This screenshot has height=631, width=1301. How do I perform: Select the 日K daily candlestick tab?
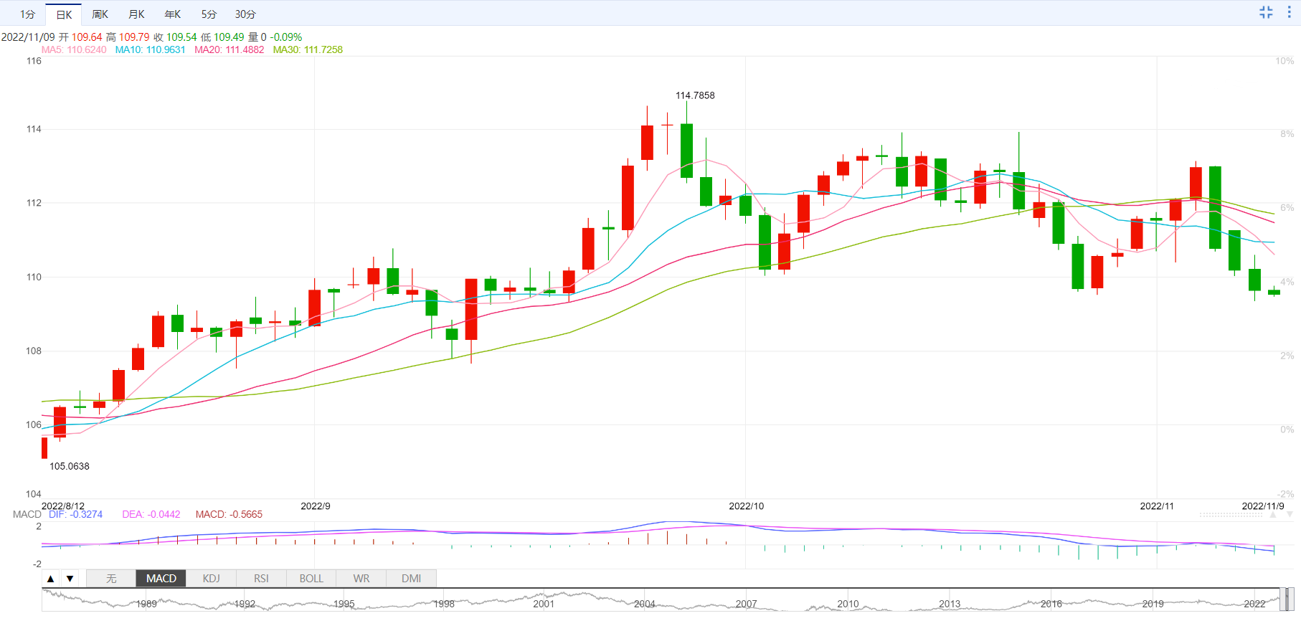tap(64, 14)
